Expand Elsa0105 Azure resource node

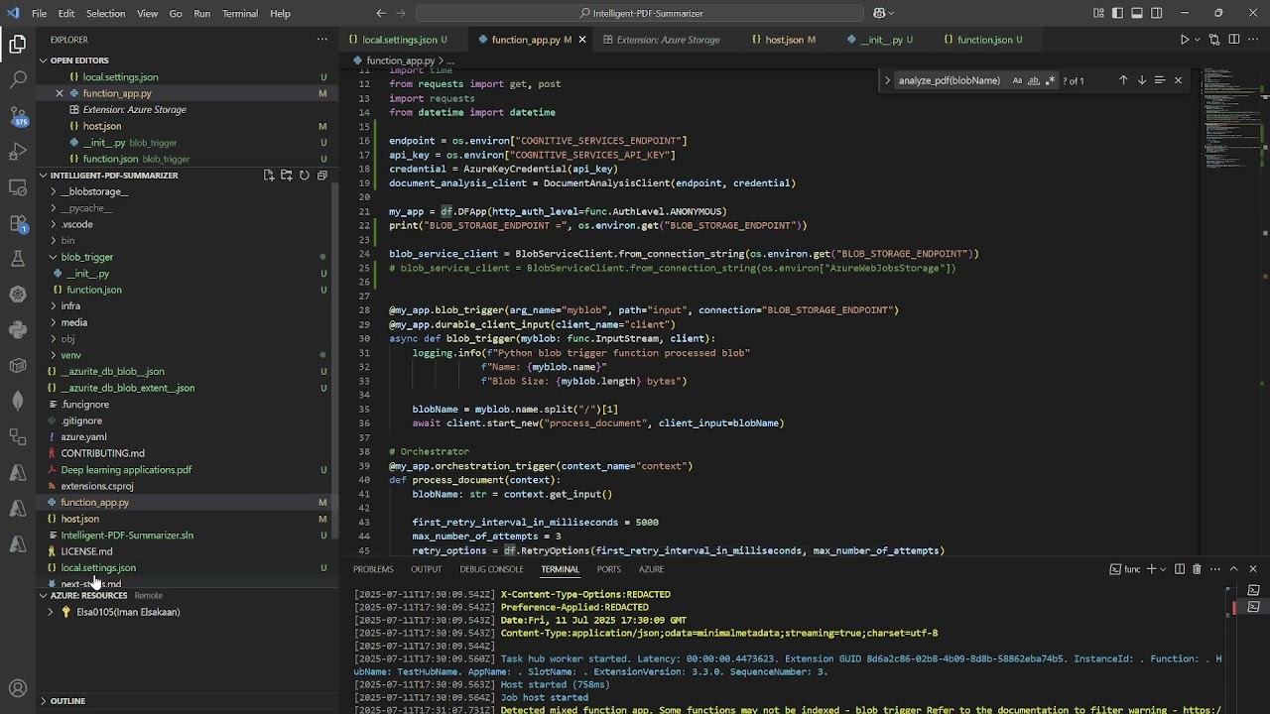(x=51, y=612)
